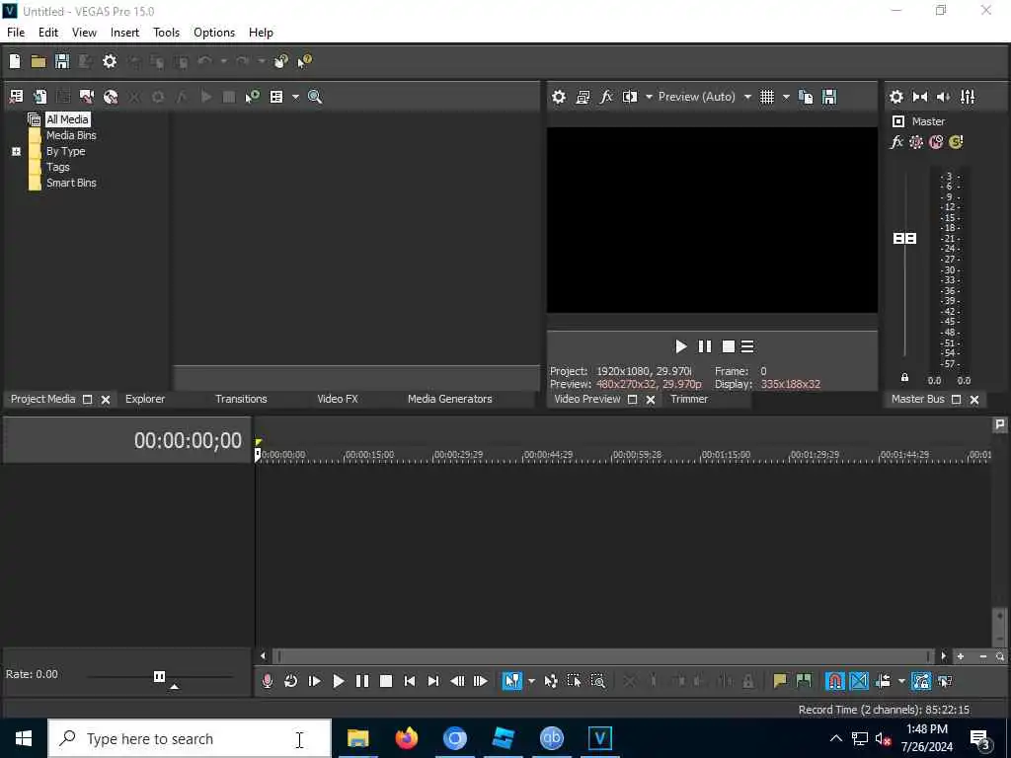Open mixing console faders icon
This screenshot has height=758, width=1011.
[968, 97]
